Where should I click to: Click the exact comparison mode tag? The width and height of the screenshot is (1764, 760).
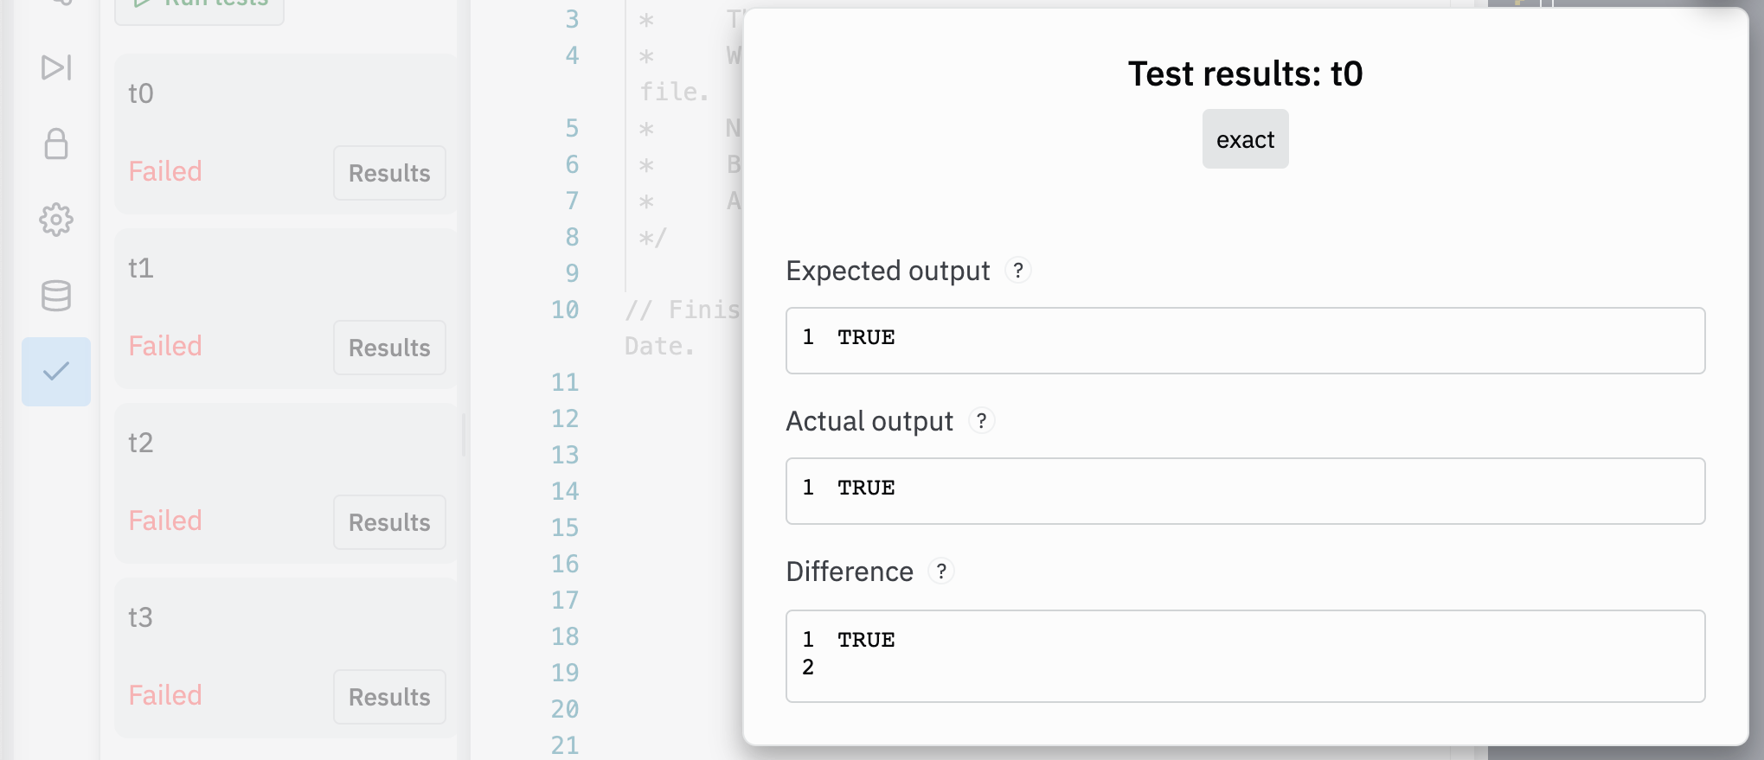(x=1245, y=139)
